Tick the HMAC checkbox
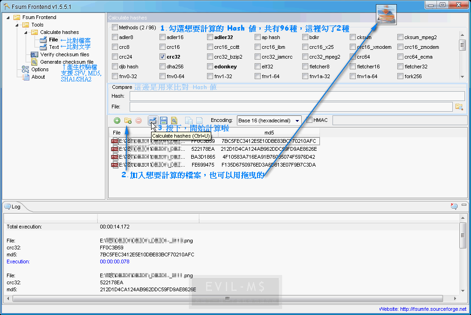471x315 pixels. pyautogui.click(x=309, y=120)
